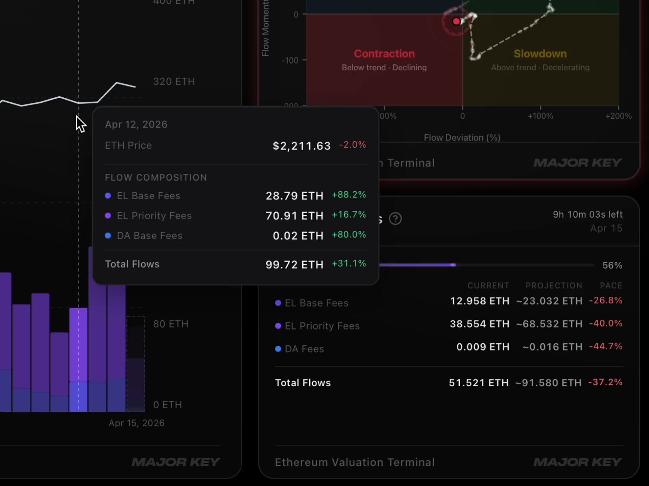Screen dimensions: 649x486
Task: Click the MAJOR KEY logo under bar chart
Action: 176,462
